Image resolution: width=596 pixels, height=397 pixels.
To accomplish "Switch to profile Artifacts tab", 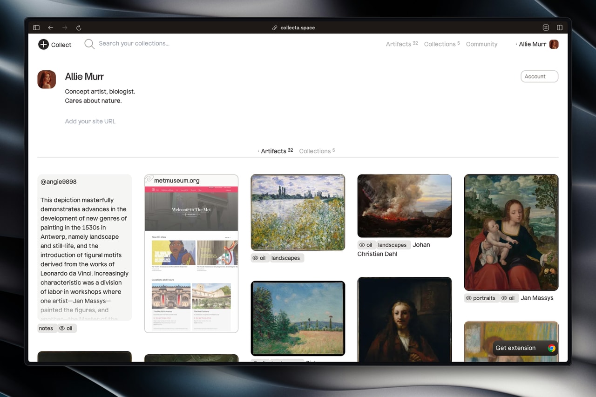I will click(275, 151).
